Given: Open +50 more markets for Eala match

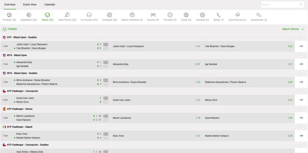Looking at the screenshot, I should pyautogui.click(x=301, y=64).
